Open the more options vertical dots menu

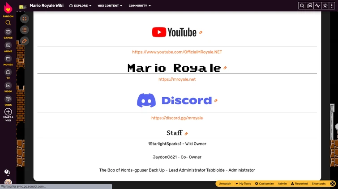(x=332, y=6)
